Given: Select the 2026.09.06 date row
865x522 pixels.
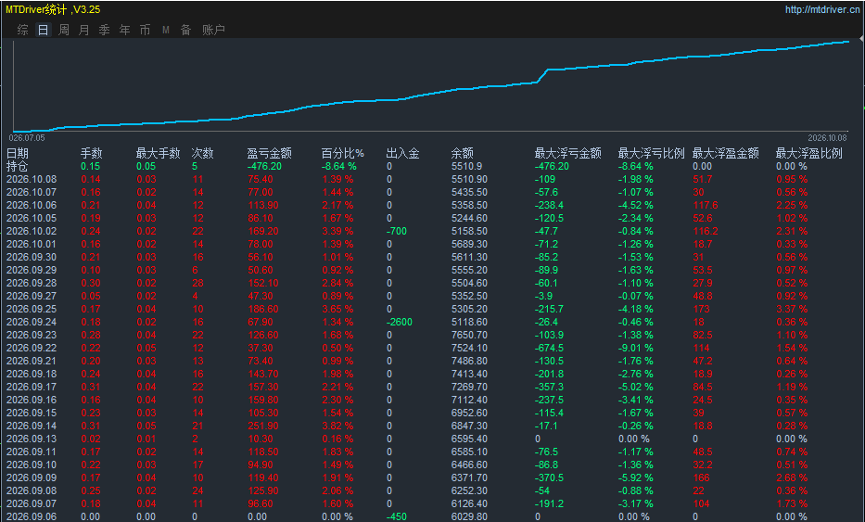Looking at the screenshot, I should tap(32, 517).
